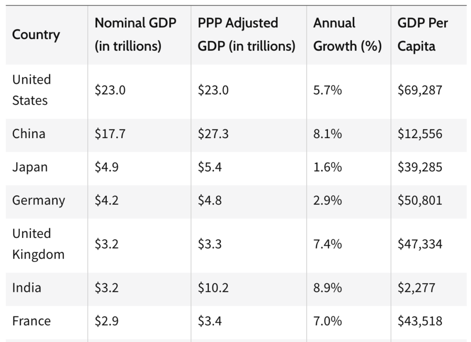Click France's $3.4 PPP GDP value

pyautogui.click(x=210, y=321)
